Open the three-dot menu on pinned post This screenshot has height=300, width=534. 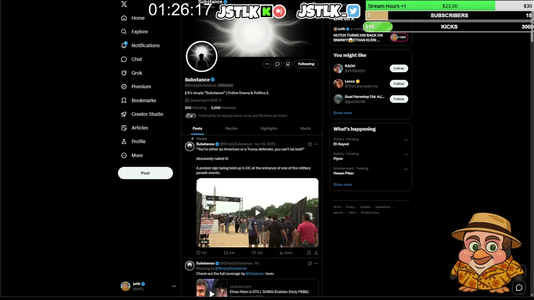coord(316,144)
